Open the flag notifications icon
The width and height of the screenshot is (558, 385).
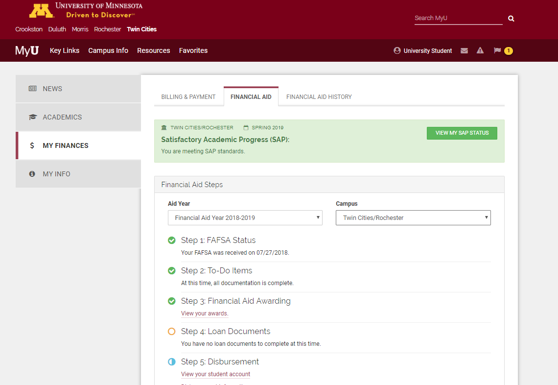coord(497,50)
